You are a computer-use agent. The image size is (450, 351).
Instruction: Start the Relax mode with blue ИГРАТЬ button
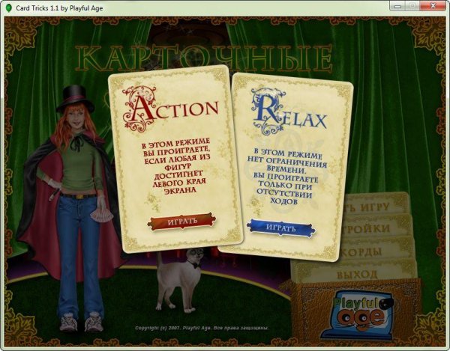[x=280, y=228]
